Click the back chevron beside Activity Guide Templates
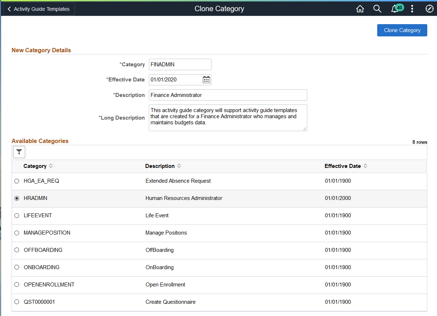 (9, 9)
